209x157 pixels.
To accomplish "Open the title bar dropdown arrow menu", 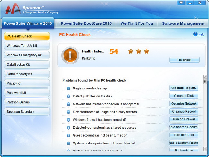I will coord(182,3).
